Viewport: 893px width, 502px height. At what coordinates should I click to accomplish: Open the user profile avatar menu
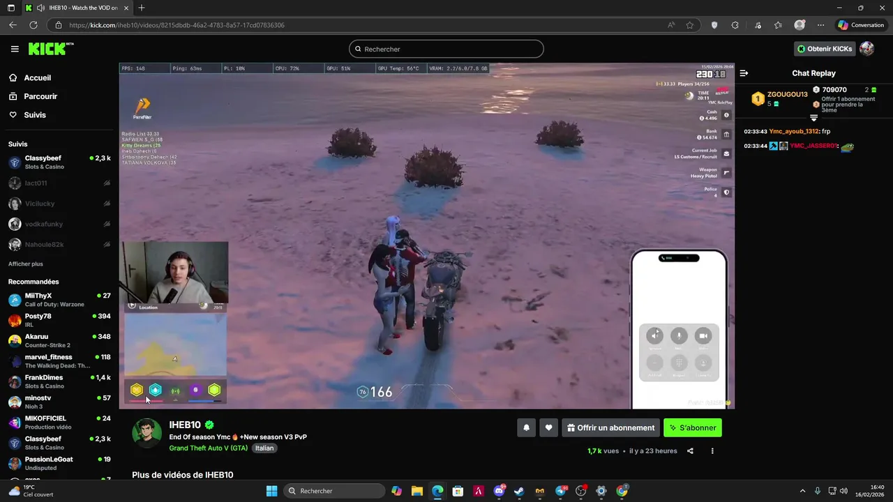(866, 49)
